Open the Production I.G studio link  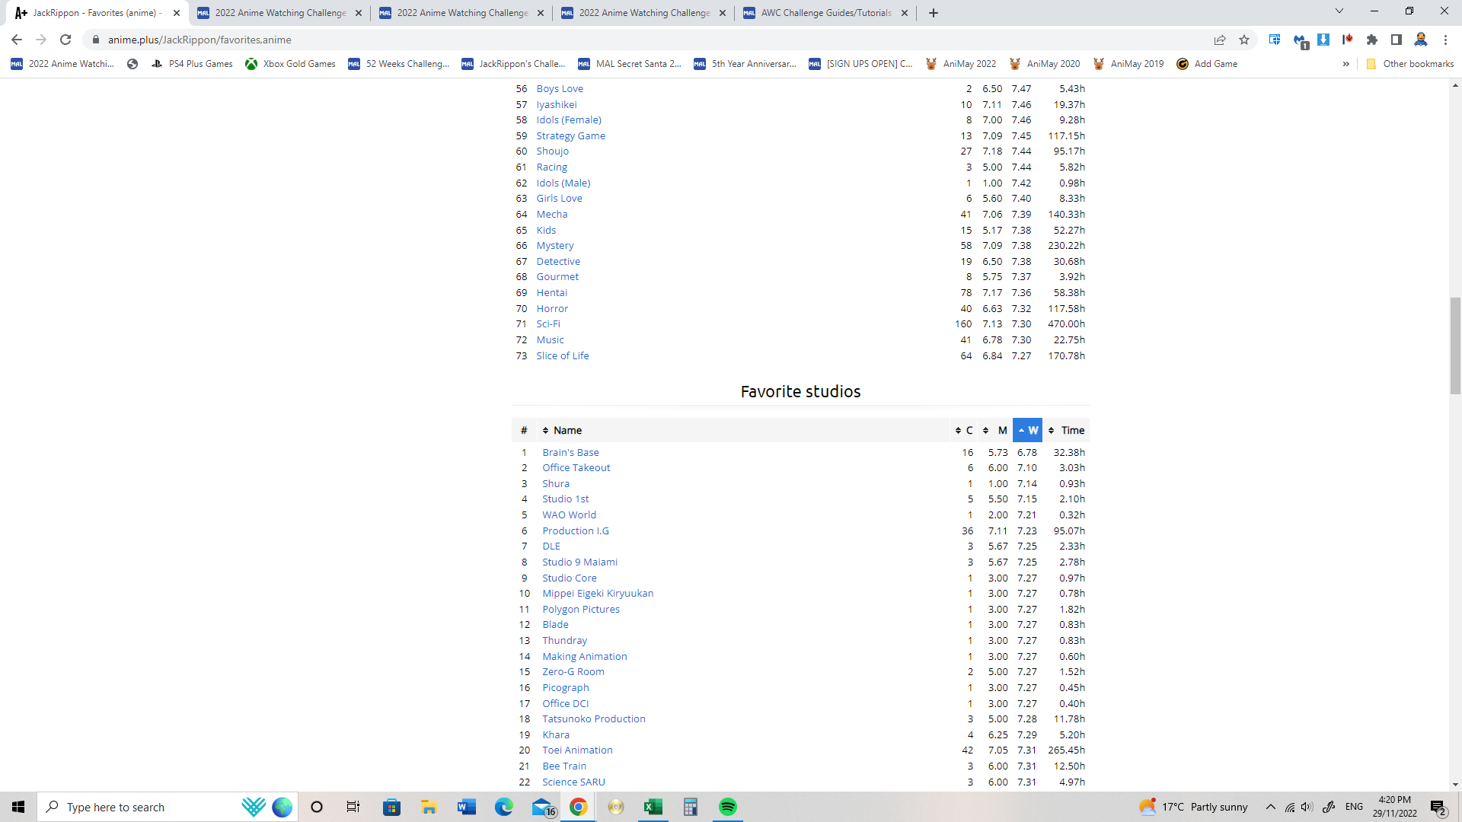(x=575, y=530)
